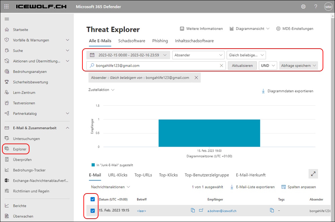Screen dimensions: 335x222
Task: Copy recipient address icon
Action: (x=272, y=210)
